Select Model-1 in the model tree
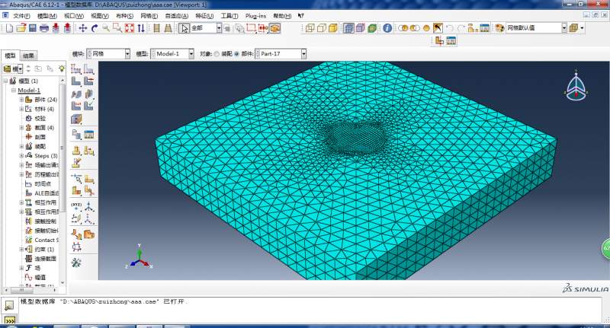The height and width of the screenshot is (328, 610). coord(29,90)
